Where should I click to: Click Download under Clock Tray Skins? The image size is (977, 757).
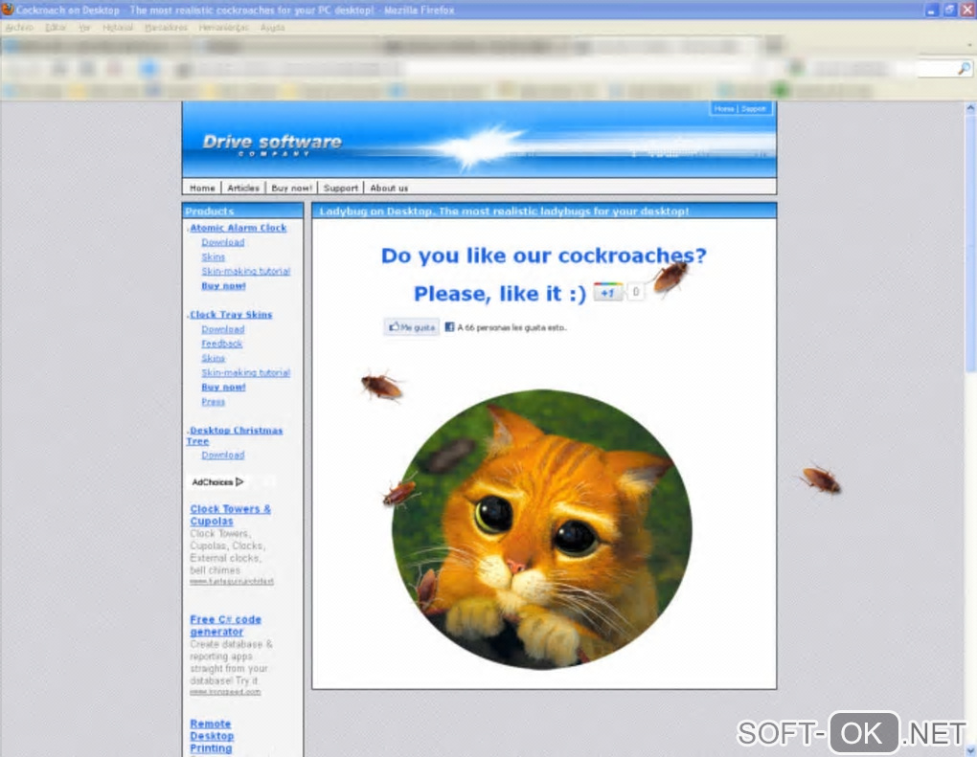[222, 329]
